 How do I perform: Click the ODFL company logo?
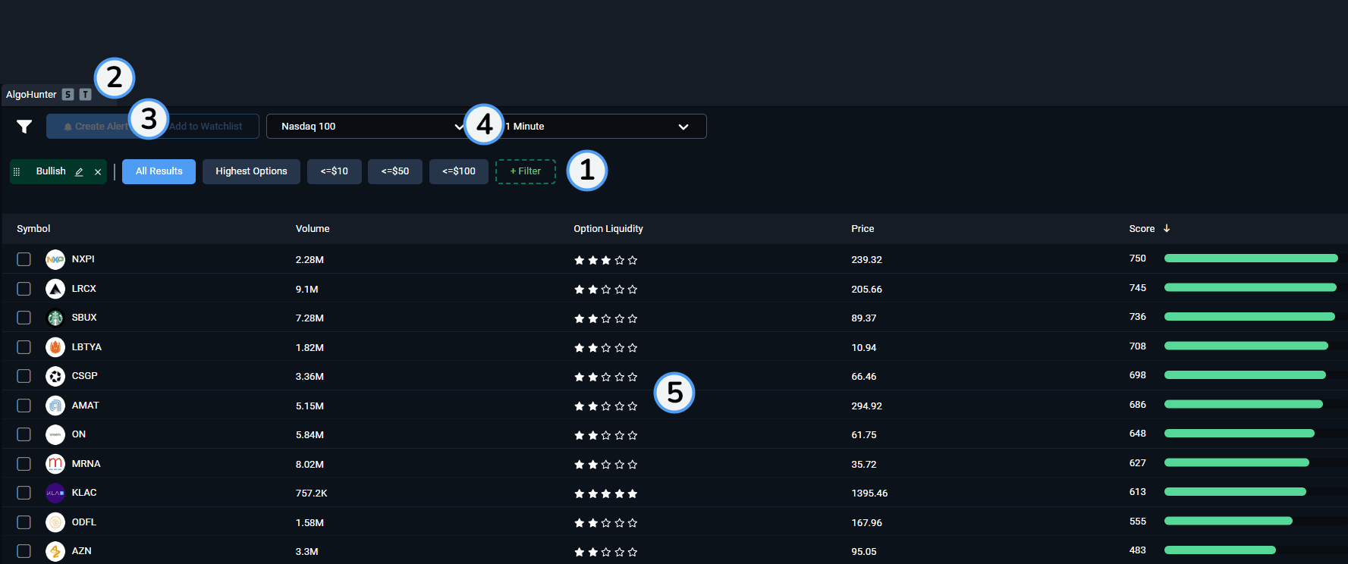coord(55,522)
